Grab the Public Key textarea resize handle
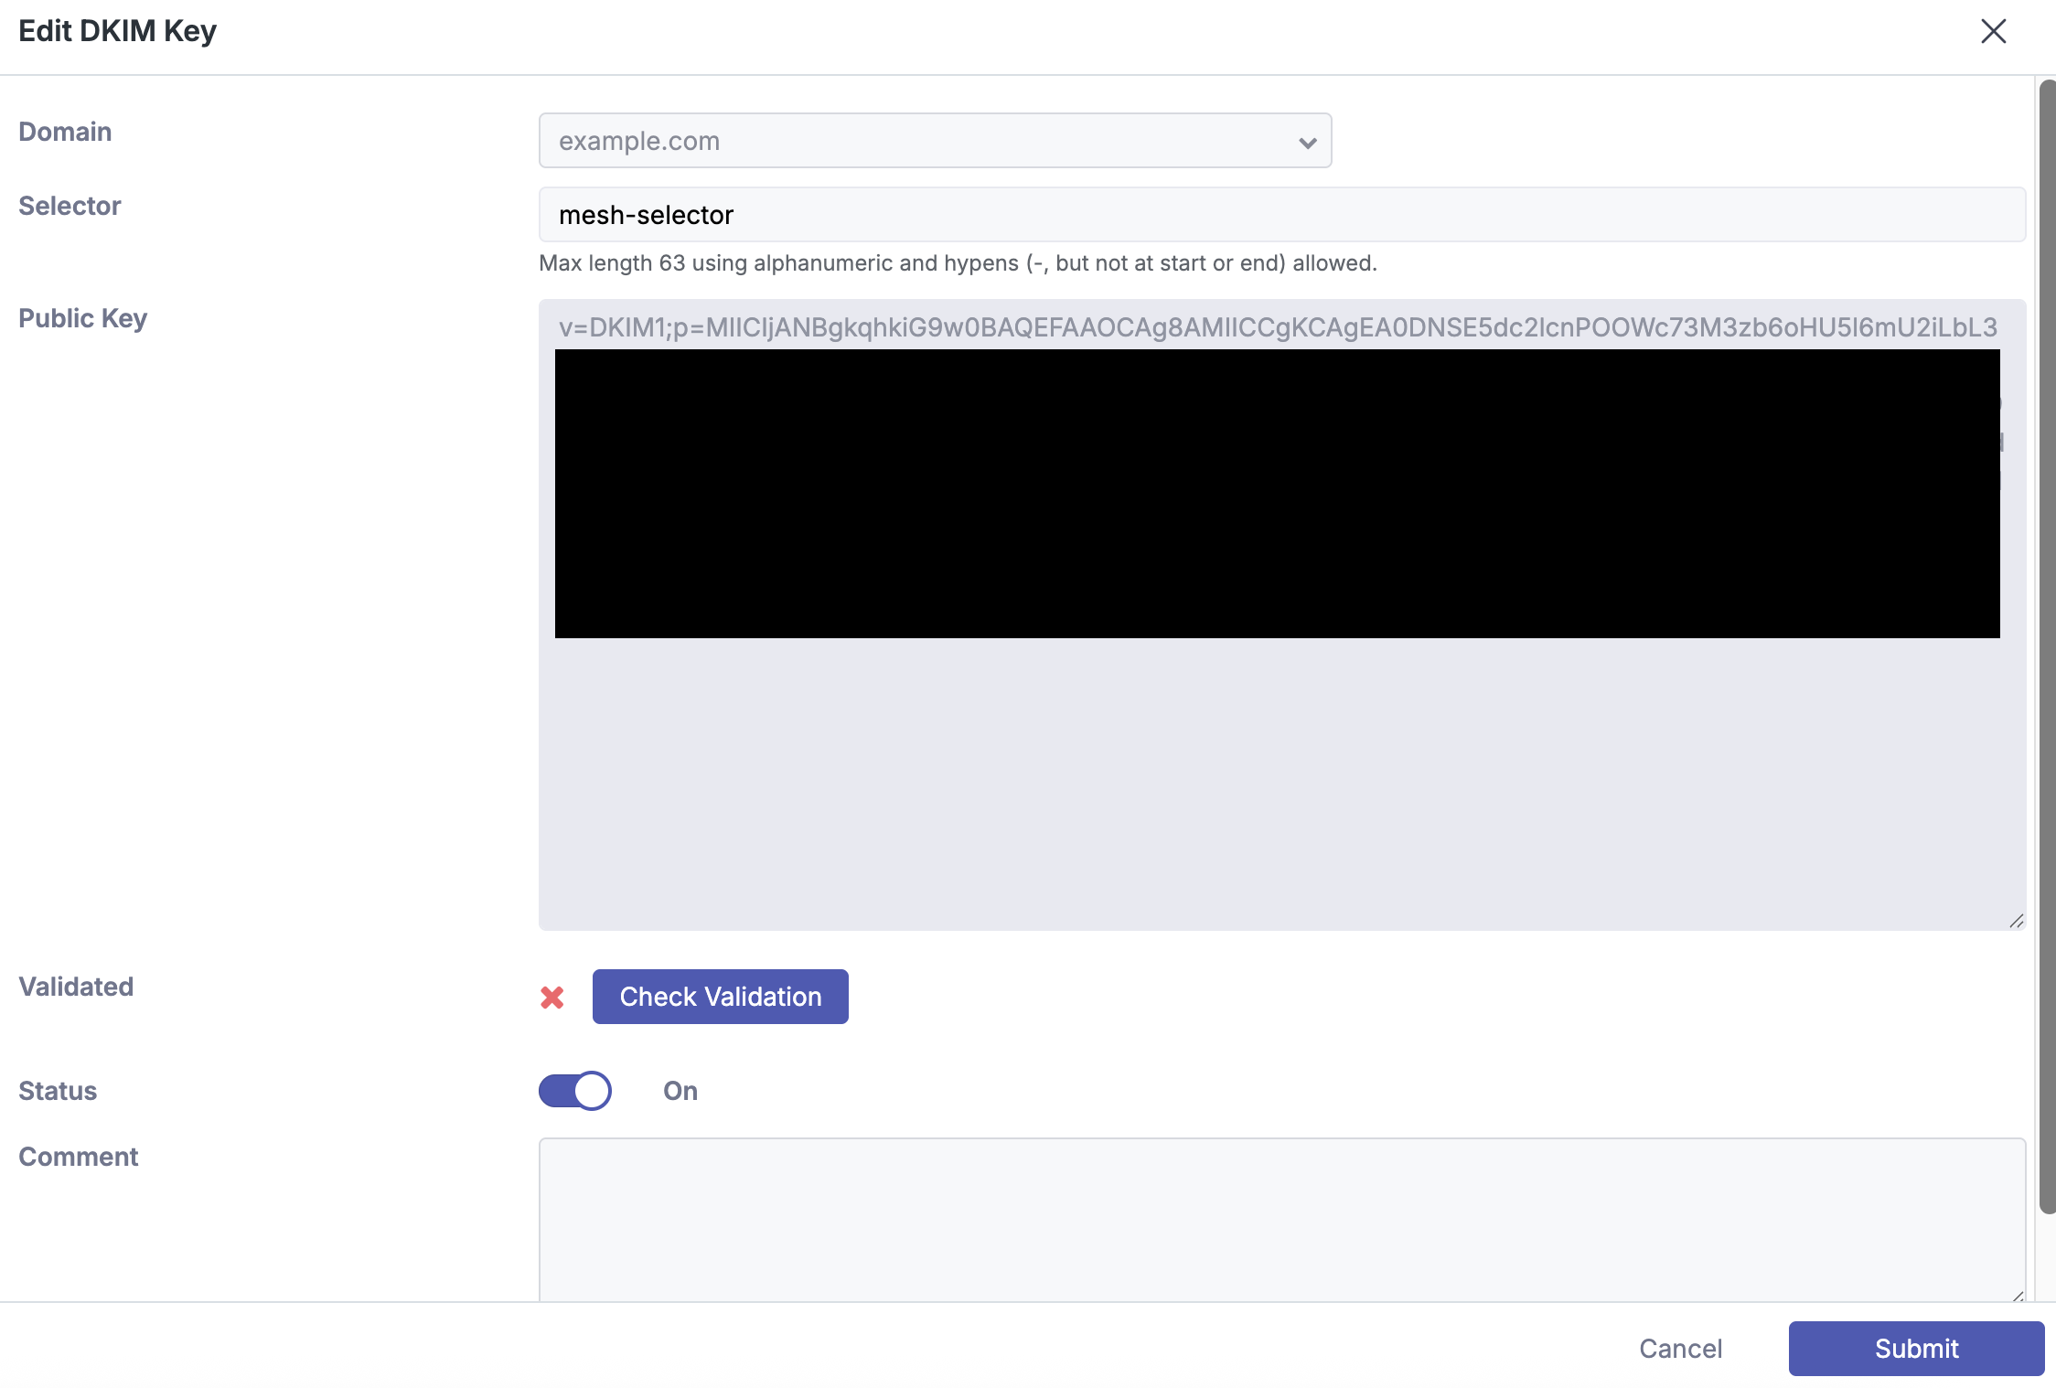This screenshot has width=2056, height=1388. coord(2016,921)
